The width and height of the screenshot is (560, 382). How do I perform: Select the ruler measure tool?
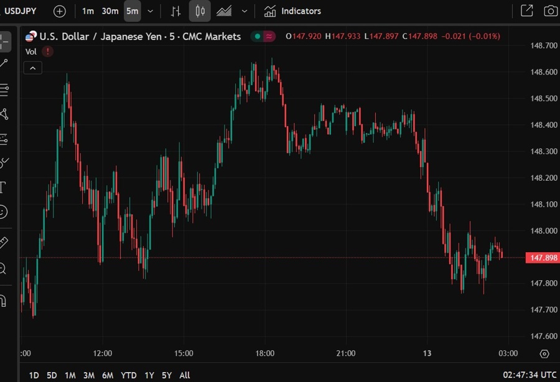pyautogui.click(x=4, y=242)
